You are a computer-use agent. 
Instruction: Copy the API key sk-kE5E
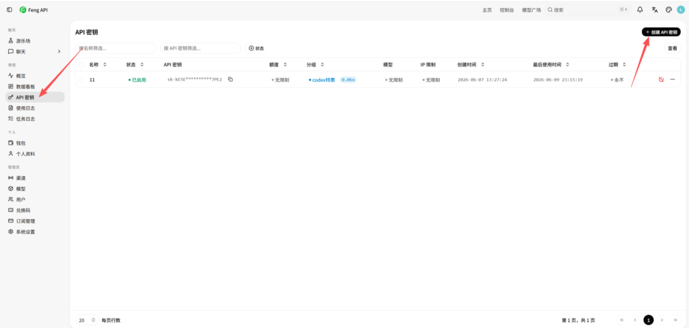pyautogui.click(x=230, y=79)
